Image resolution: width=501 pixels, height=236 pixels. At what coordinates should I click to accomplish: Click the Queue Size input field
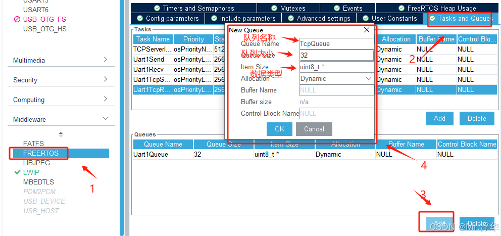click(336, 55)
